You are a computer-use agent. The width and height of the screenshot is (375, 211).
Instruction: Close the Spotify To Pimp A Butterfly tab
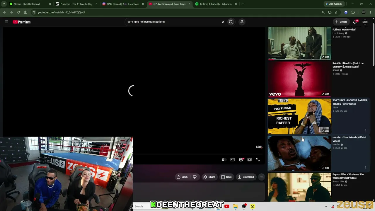pyautogui.click(x=236, y=4)
